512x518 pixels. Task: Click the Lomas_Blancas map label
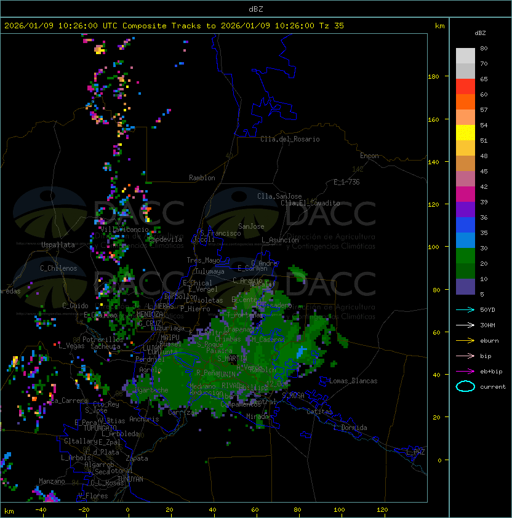click(x=353, y=381)
